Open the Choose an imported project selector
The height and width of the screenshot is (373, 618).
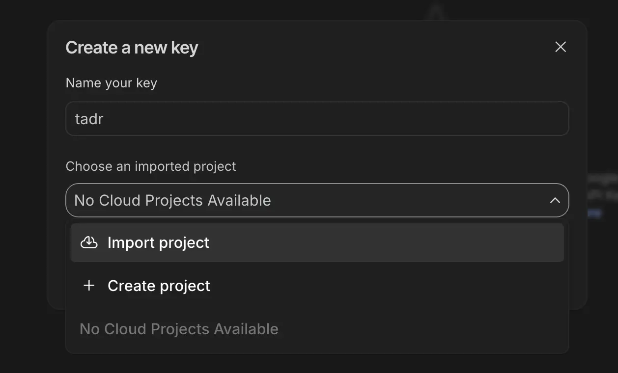(317, 200)
